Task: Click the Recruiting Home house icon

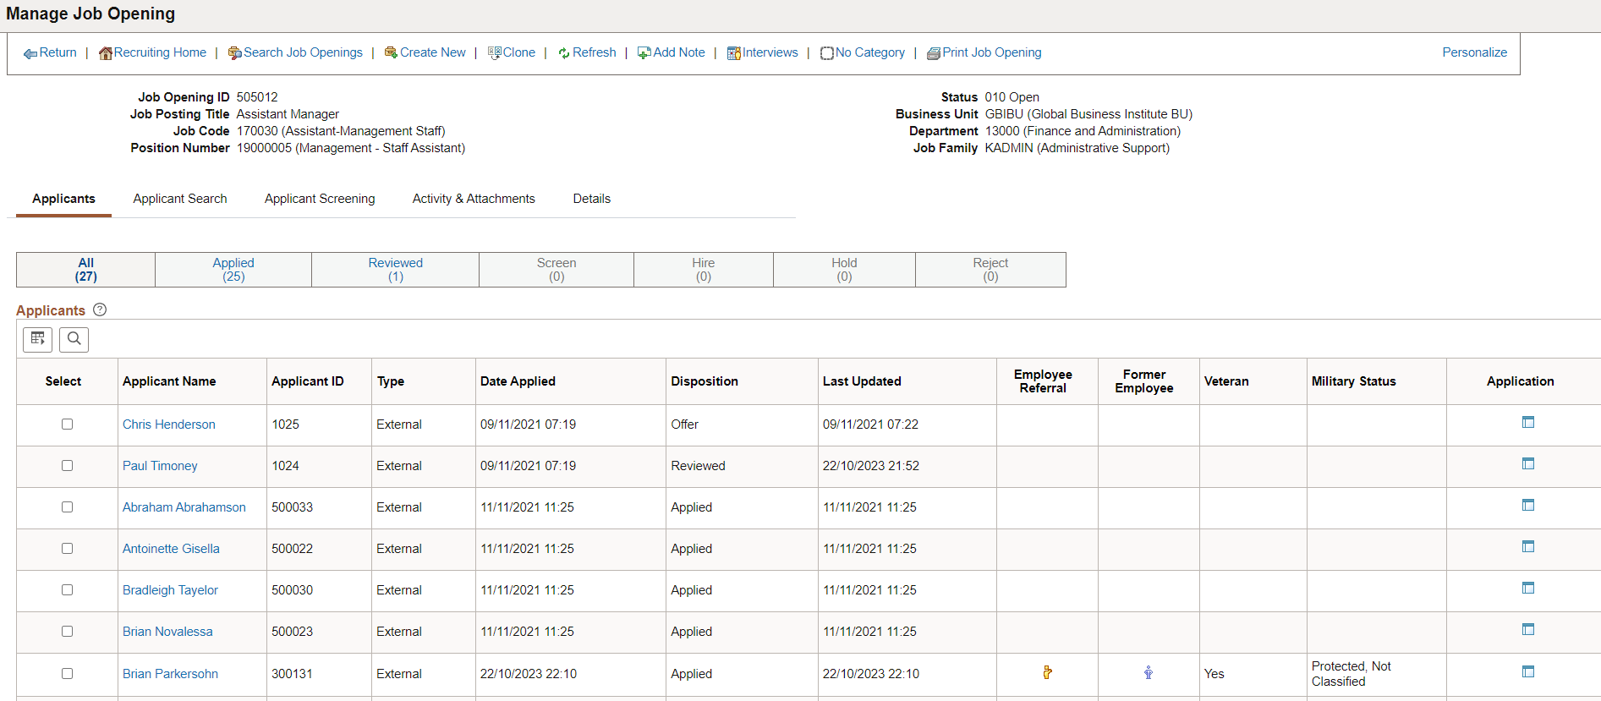Action: pyautogui.click(x=106, y=53)
